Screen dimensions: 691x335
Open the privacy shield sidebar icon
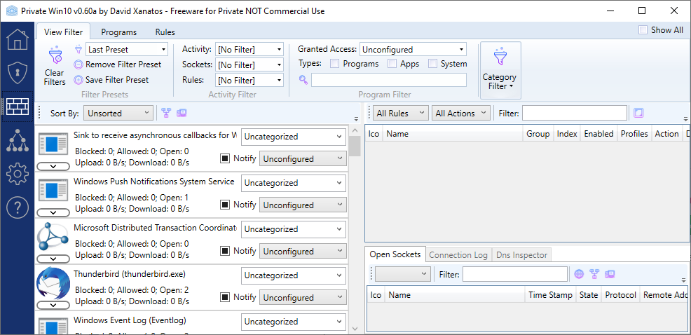pos(18,72)
